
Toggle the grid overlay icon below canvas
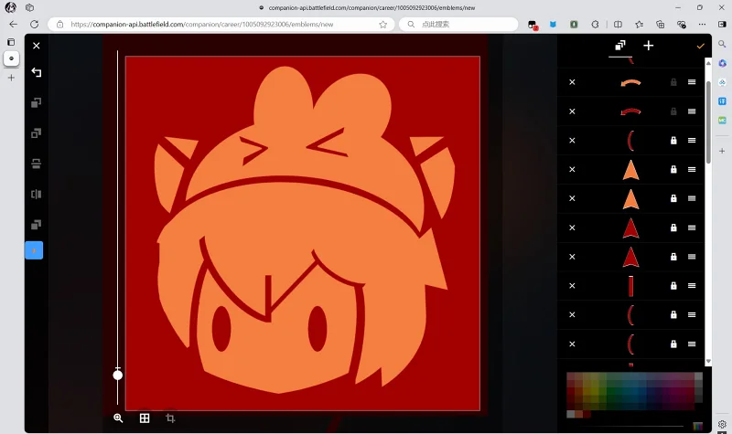[145, 418]
